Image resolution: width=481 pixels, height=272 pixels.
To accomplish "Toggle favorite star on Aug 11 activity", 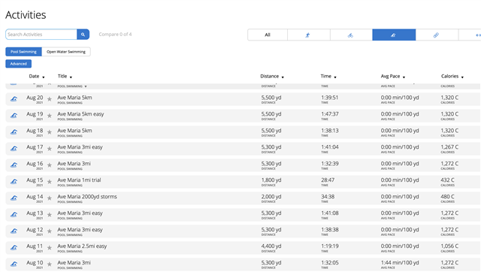I will (50, 248).
